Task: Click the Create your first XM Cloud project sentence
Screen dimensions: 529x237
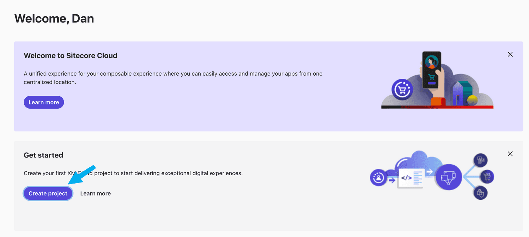Action: pos(133,173)
